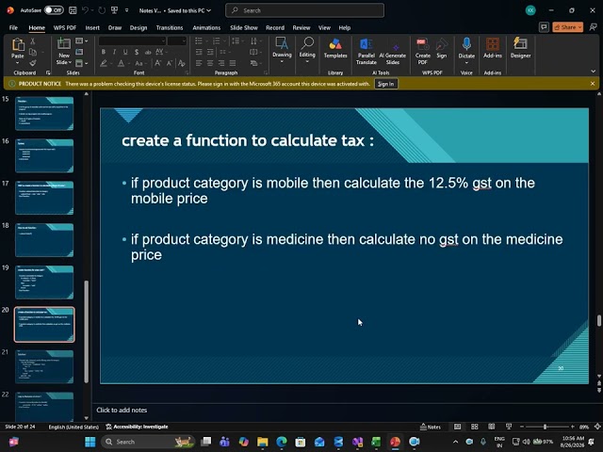Click the title bar Search box

tap(304, 10)
